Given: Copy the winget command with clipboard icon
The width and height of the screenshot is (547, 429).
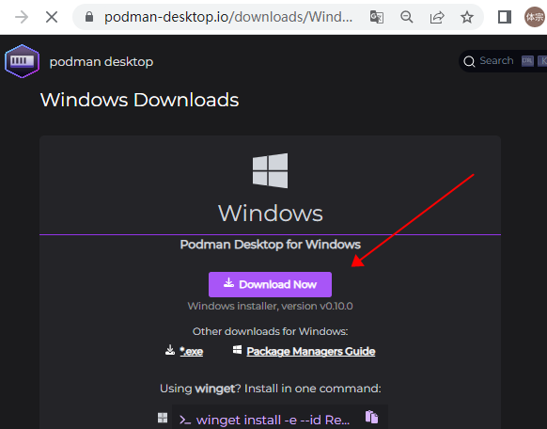Looking at the screenshot, I should pos(371,417).
